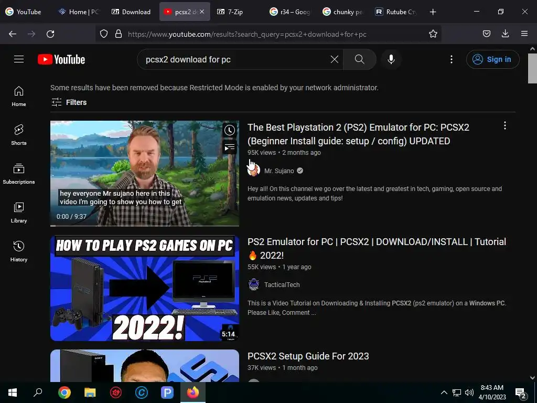Viewport: 537px width, 403px height.
Task: Visit the Mr. Sujano channel name link
Action: (x=279, y=171)
